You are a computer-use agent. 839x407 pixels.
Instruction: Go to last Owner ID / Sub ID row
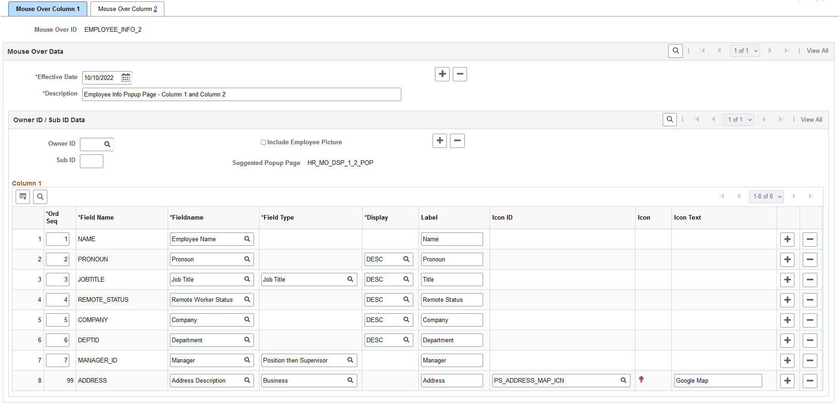click(781, 119)
